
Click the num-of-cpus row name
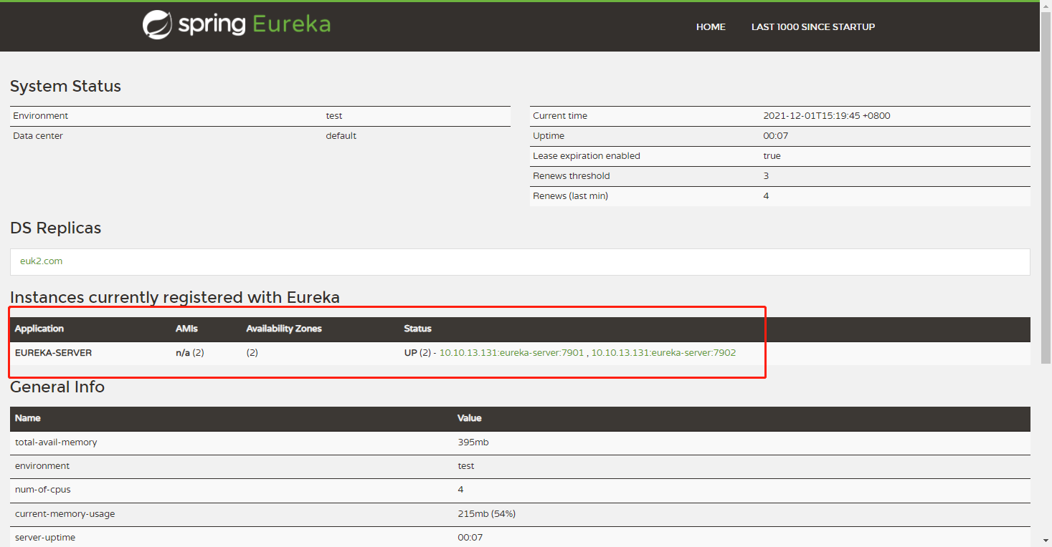coord(43,490)
